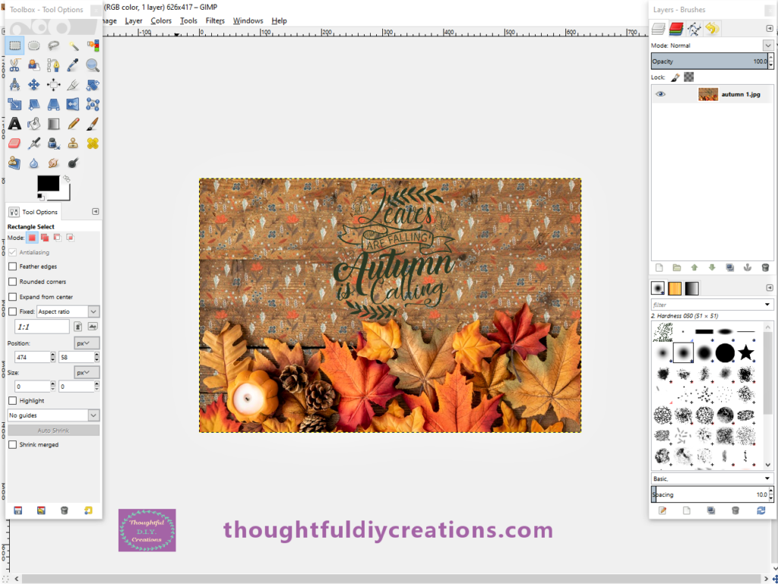Open the Filters menu
The width and height of the screenshot is (778, 584).
215,21
